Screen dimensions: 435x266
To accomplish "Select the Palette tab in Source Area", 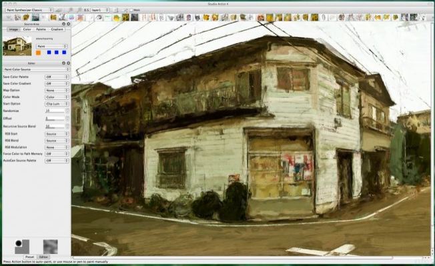I will [x=41, y=29].
